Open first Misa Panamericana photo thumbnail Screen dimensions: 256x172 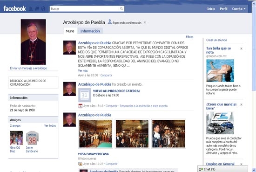[96, 134]
